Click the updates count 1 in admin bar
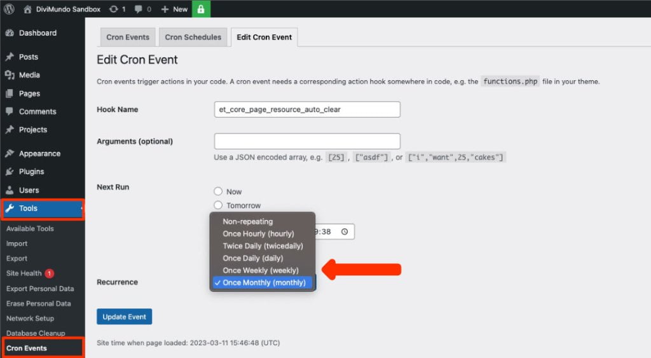 (x=123, y=9)
